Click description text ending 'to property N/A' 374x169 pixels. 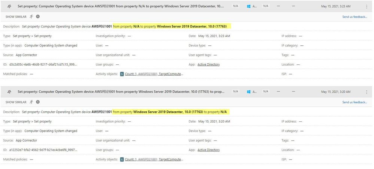(x=170, y=112)
